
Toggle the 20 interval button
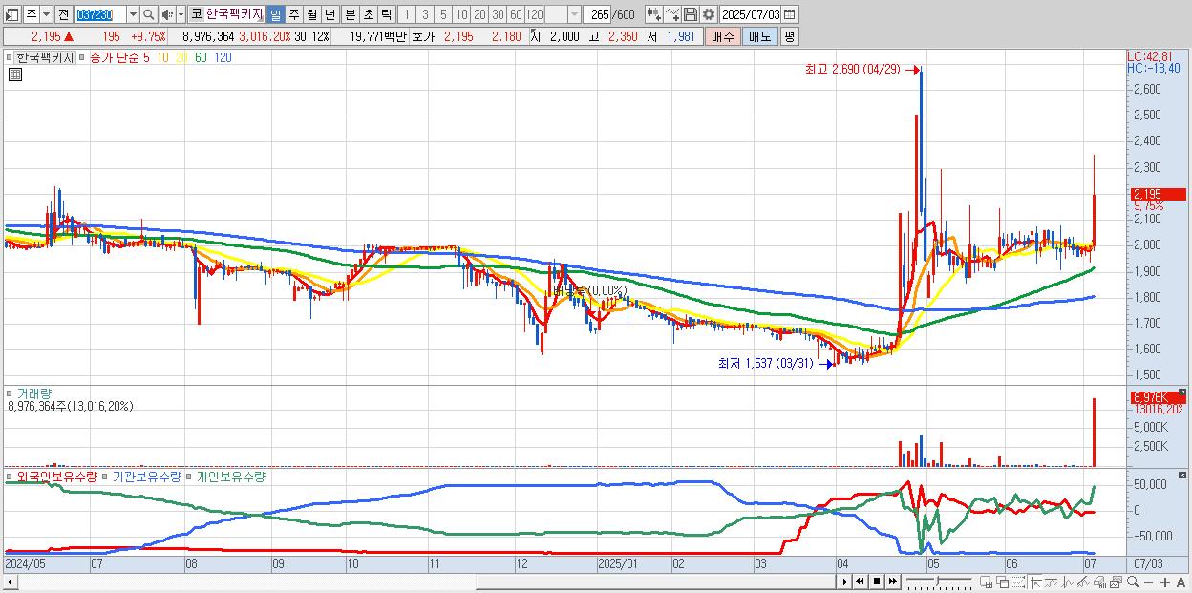(x=479, y=14)
